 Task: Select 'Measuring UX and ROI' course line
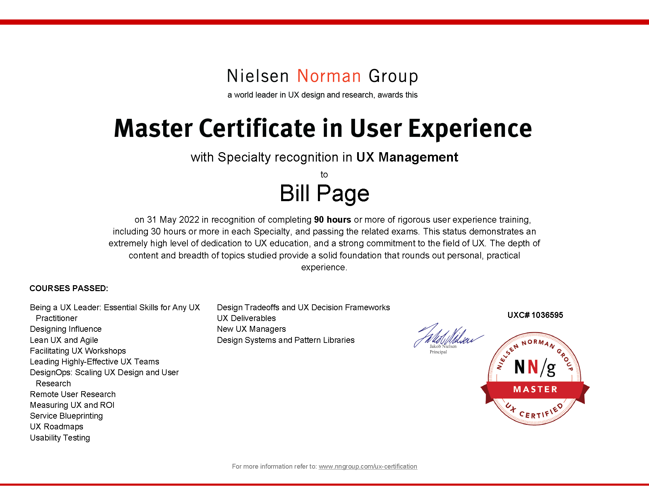coord(72,405)
